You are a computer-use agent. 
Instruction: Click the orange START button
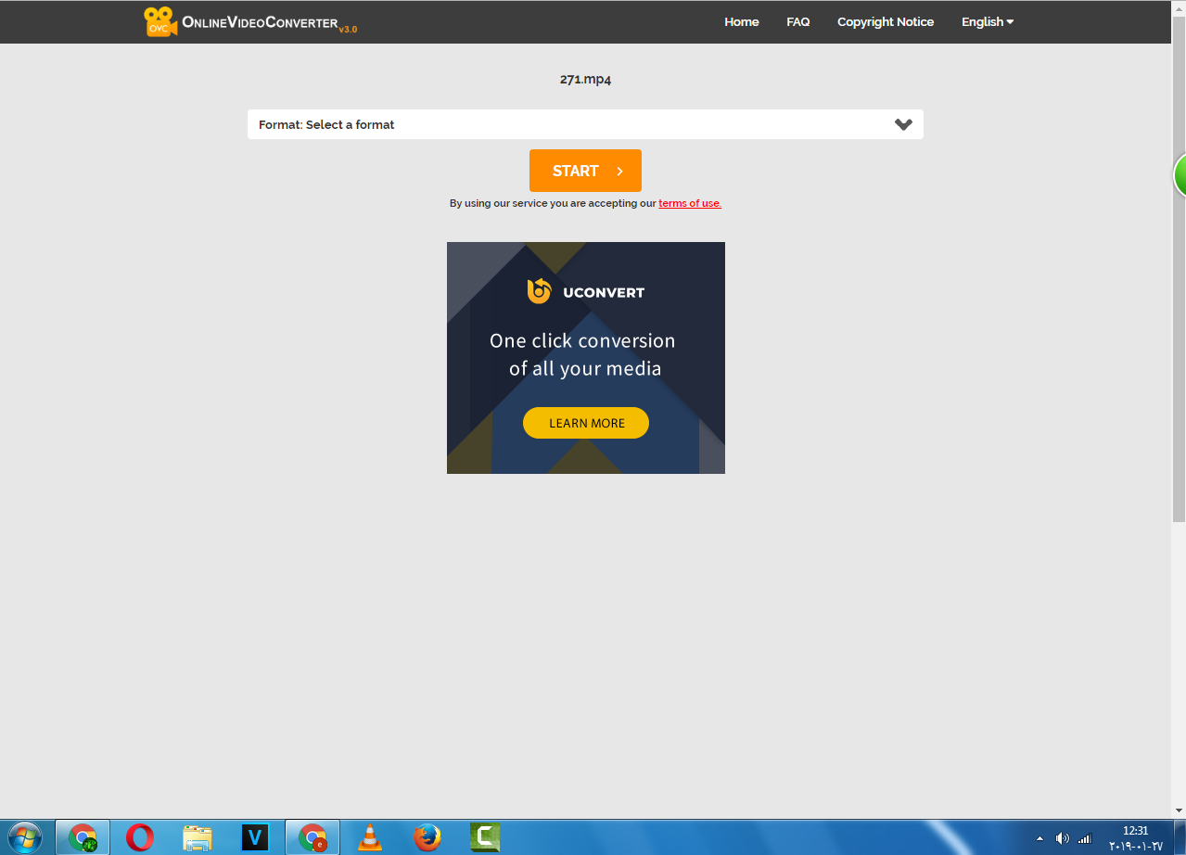(585, 171)
